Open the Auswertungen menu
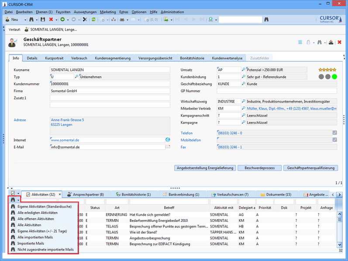Screen dimensions: 348x261 click(85, 12)
